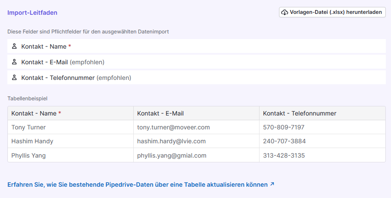Select the Phyllis Yang cell
This screenshot has width=391, height=198.
tap(29, 155)
